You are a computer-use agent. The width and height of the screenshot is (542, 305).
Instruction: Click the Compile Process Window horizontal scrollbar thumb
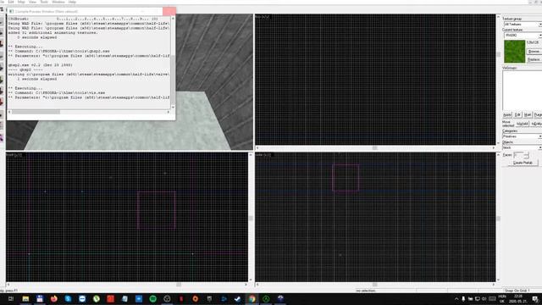[36, 112]
